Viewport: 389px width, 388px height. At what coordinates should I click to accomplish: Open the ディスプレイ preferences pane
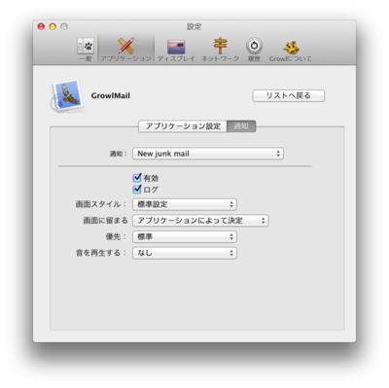[176, 51]
